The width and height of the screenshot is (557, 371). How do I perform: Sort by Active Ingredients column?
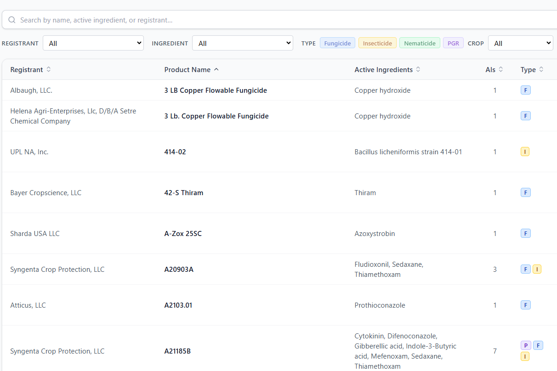coord(387,70)
